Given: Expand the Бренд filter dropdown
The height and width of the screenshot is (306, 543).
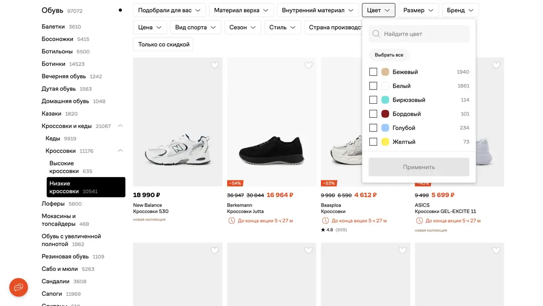Looking at the screenshot, I should click(x=460, y=10).
